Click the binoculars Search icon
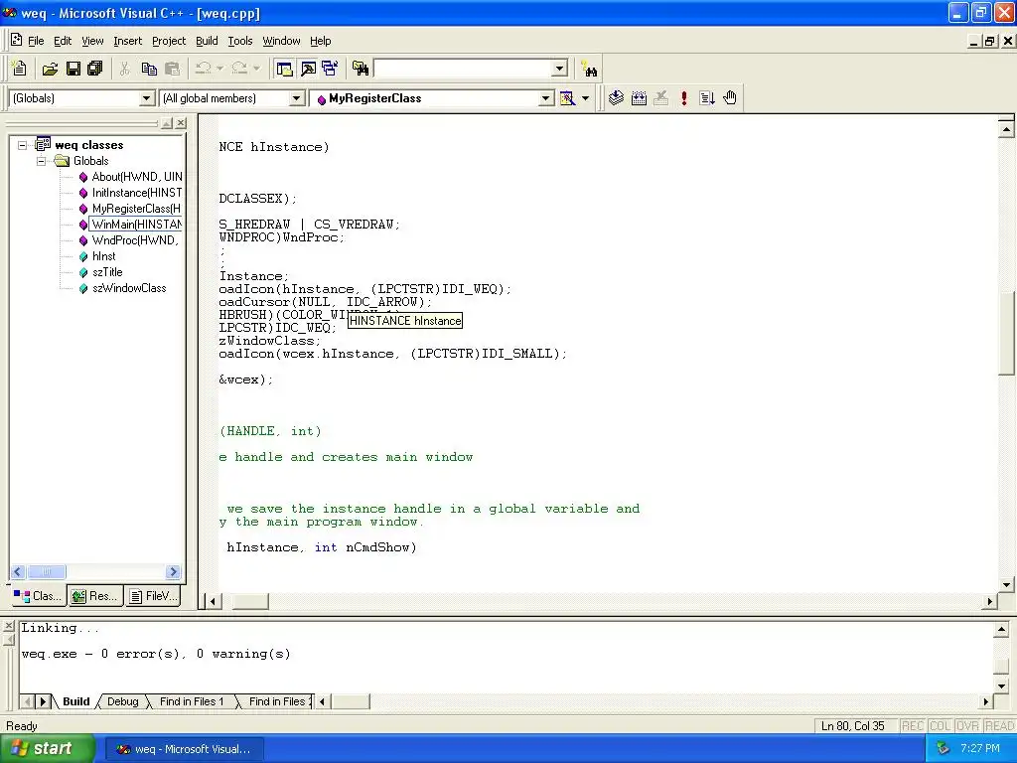This screenshot has width=1017, height=763. pos(590,69)
